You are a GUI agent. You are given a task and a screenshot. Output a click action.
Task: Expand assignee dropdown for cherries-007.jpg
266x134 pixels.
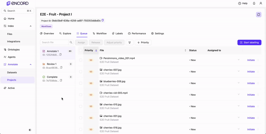pos(238,71)
